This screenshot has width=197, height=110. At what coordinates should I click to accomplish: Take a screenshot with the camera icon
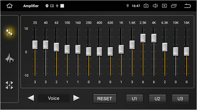tap(146, 6)
